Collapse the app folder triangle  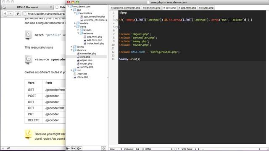pos(71,10)
